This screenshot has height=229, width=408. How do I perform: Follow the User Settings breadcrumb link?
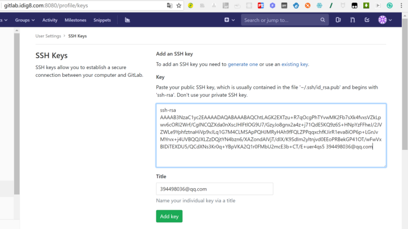click(x=48, y=36)
